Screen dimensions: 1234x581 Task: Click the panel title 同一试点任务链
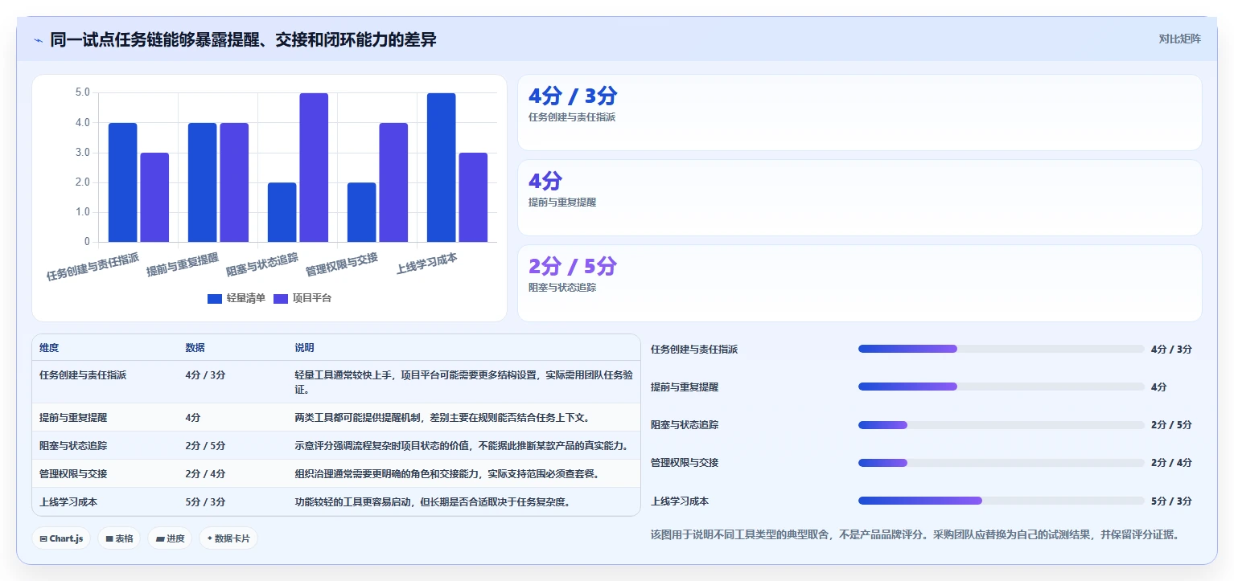click(x=243, y=39)
